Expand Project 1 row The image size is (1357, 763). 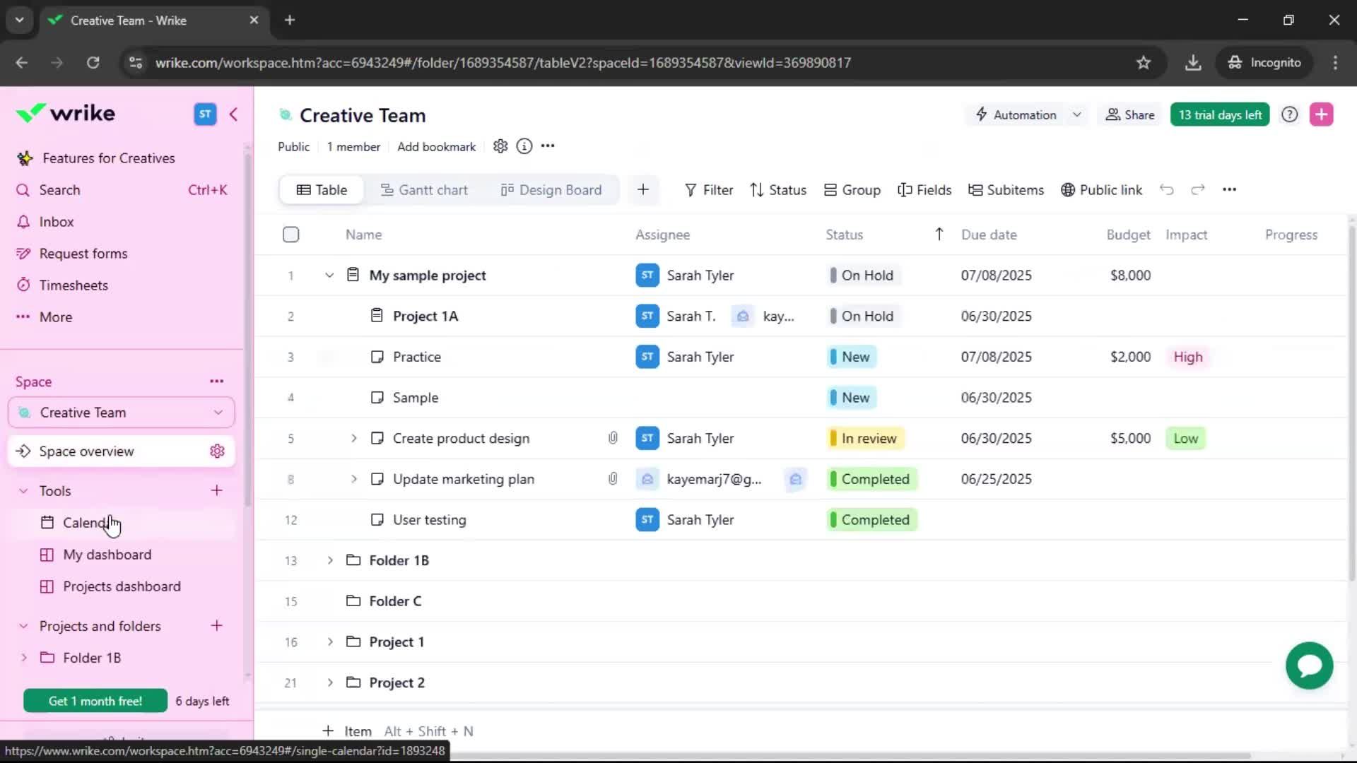click(x=330, y=641)
